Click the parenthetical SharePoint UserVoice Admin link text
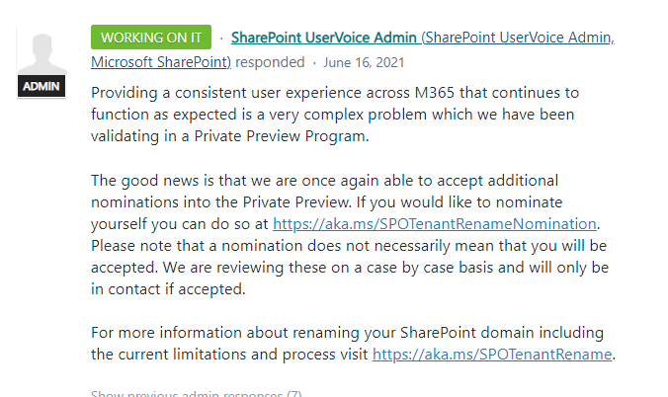Viewport: 668px width, 397px height. (518, 38)
